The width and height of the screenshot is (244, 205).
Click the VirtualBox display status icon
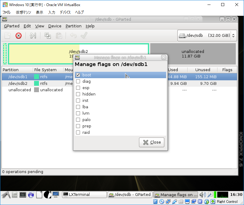click(x=187, y=202)
